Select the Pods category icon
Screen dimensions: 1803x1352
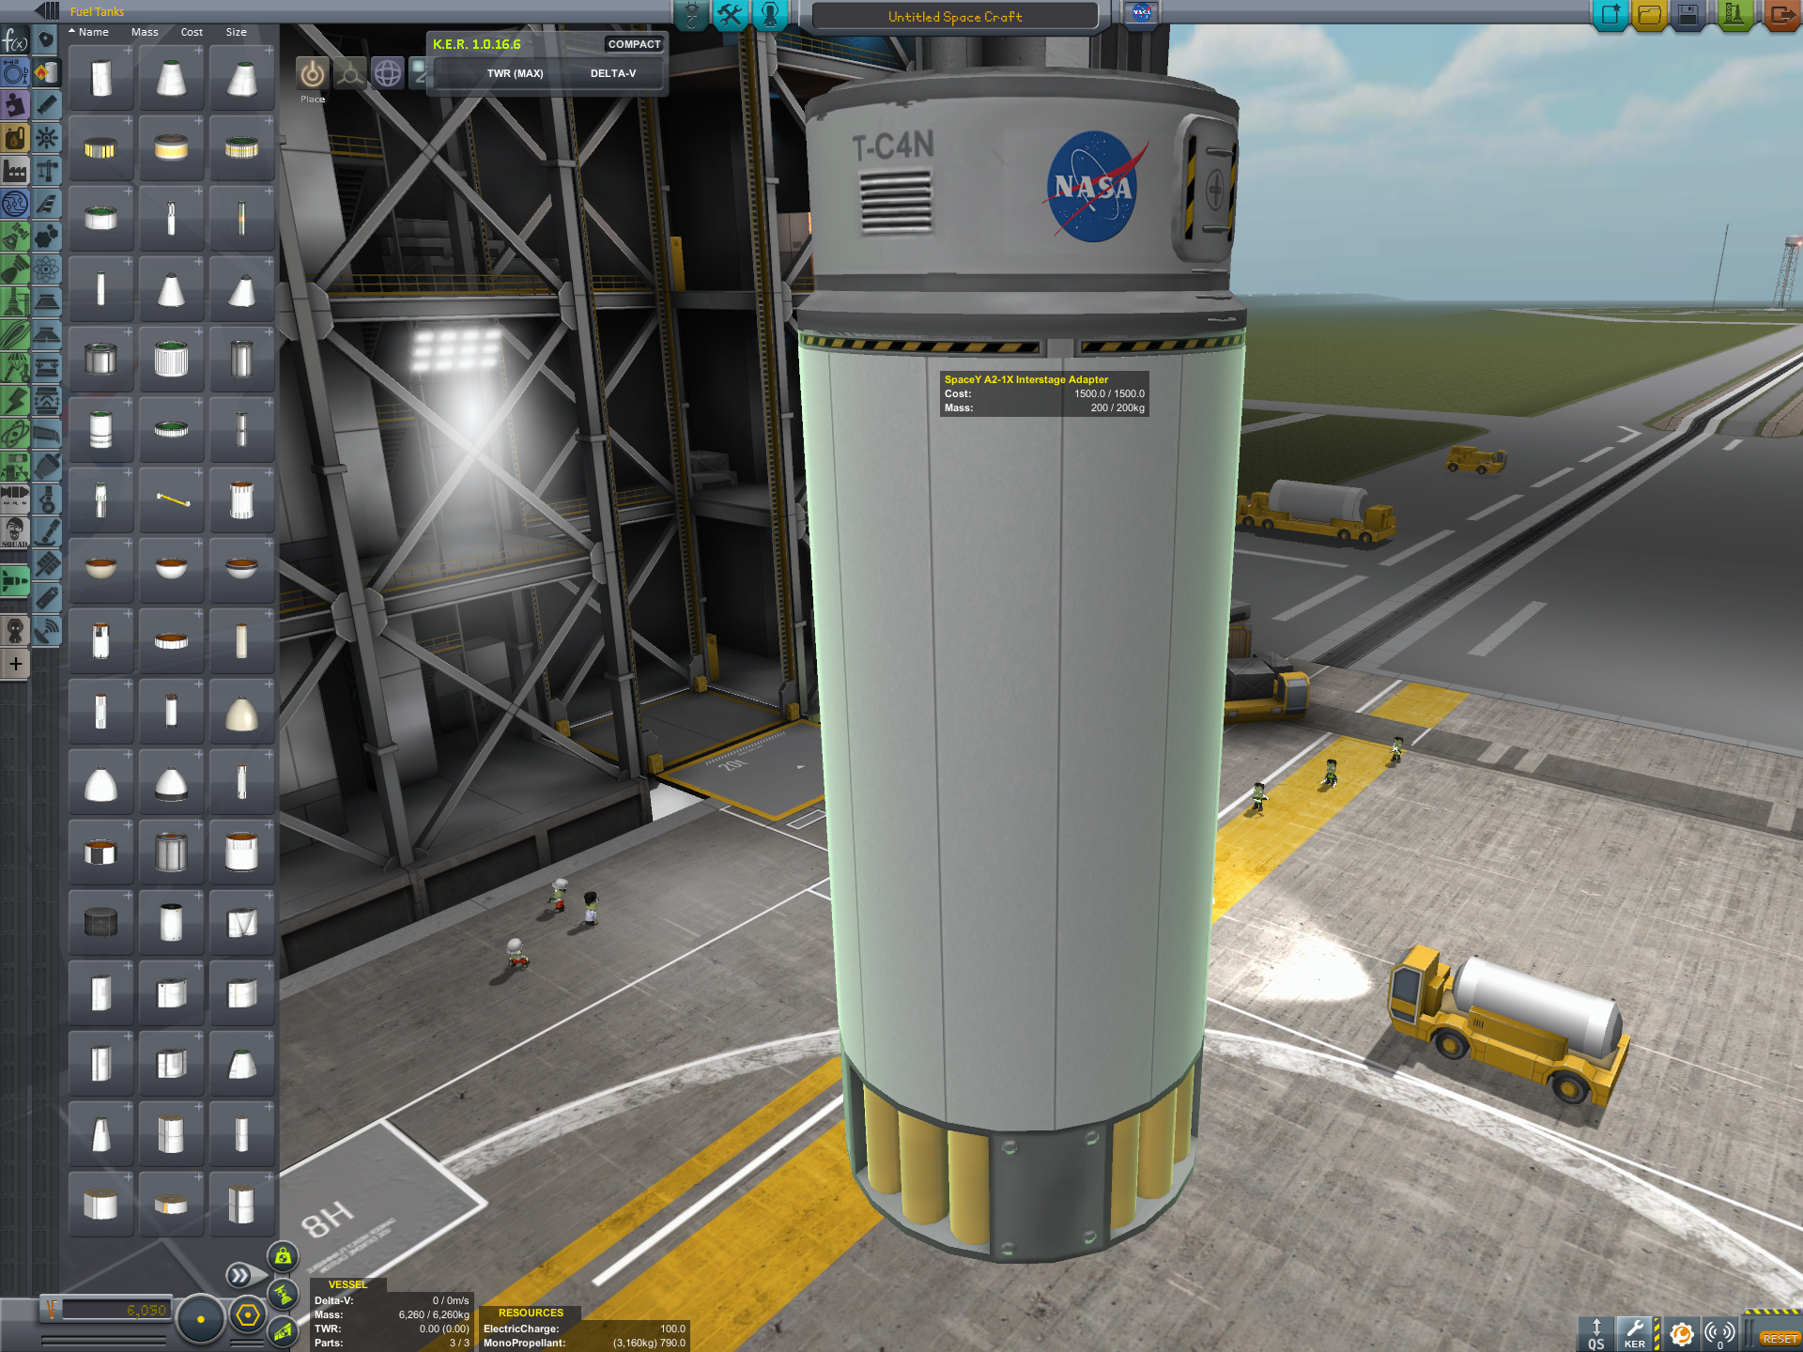pos(46,40)
